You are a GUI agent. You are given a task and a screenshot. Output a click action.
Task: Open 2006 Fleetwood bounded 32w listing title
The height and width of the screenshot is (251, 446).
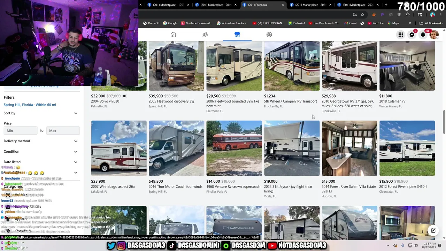[x=233, y=104]
